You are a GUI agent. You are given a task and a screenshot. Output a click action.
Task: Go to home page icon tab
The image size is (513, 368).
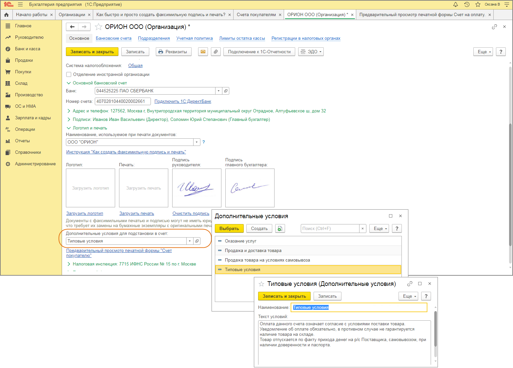pyautogui.click(x=6, y=15)
